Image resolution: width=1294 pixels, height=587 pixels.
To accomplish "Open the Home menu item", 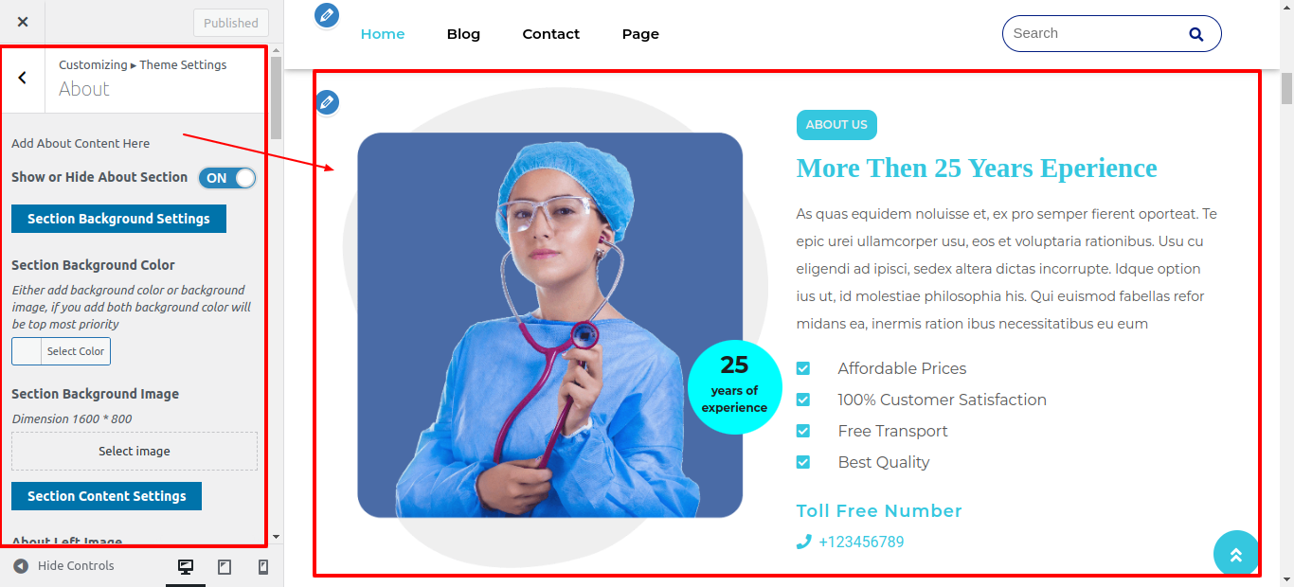I will [383, 34].
